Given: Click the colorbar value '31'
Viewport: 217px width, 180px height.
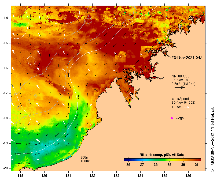Looking at the screenshot, I should click(x=197, y=165).
